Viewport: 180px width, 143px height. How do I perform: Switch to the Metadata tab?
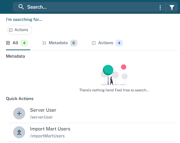60,43
